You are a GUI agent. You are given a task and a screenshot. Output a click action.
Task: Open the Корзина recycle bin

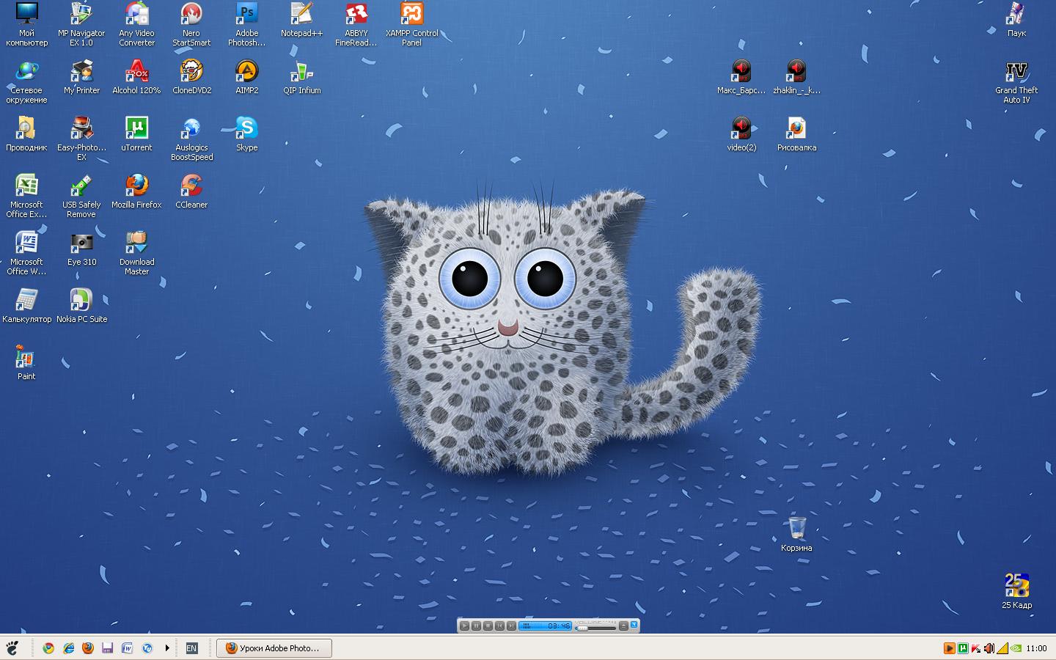click(x=796, y=528)
